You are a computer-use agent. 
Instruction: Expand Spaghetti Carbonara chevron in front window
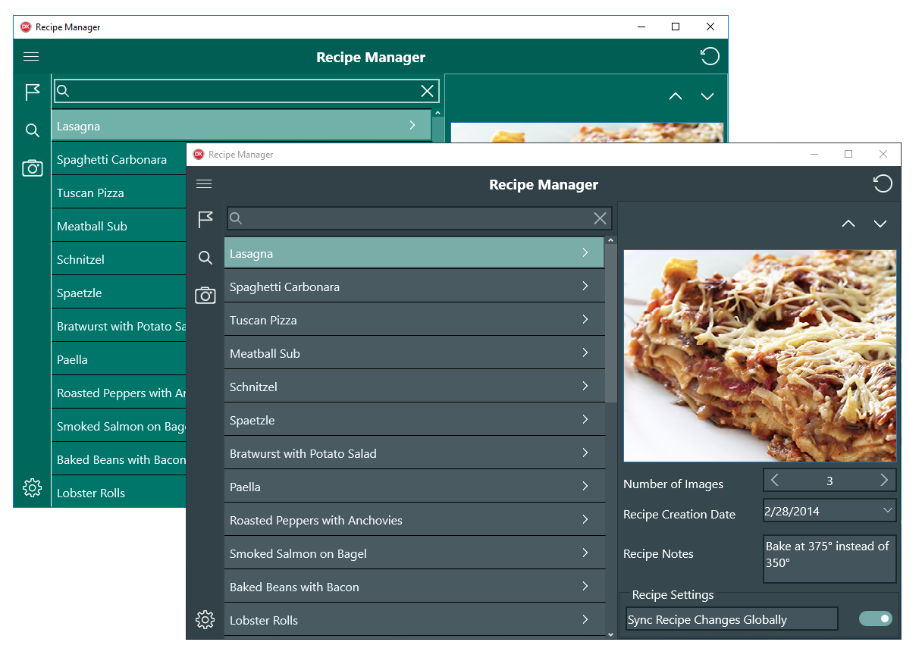tap(585, 286)
